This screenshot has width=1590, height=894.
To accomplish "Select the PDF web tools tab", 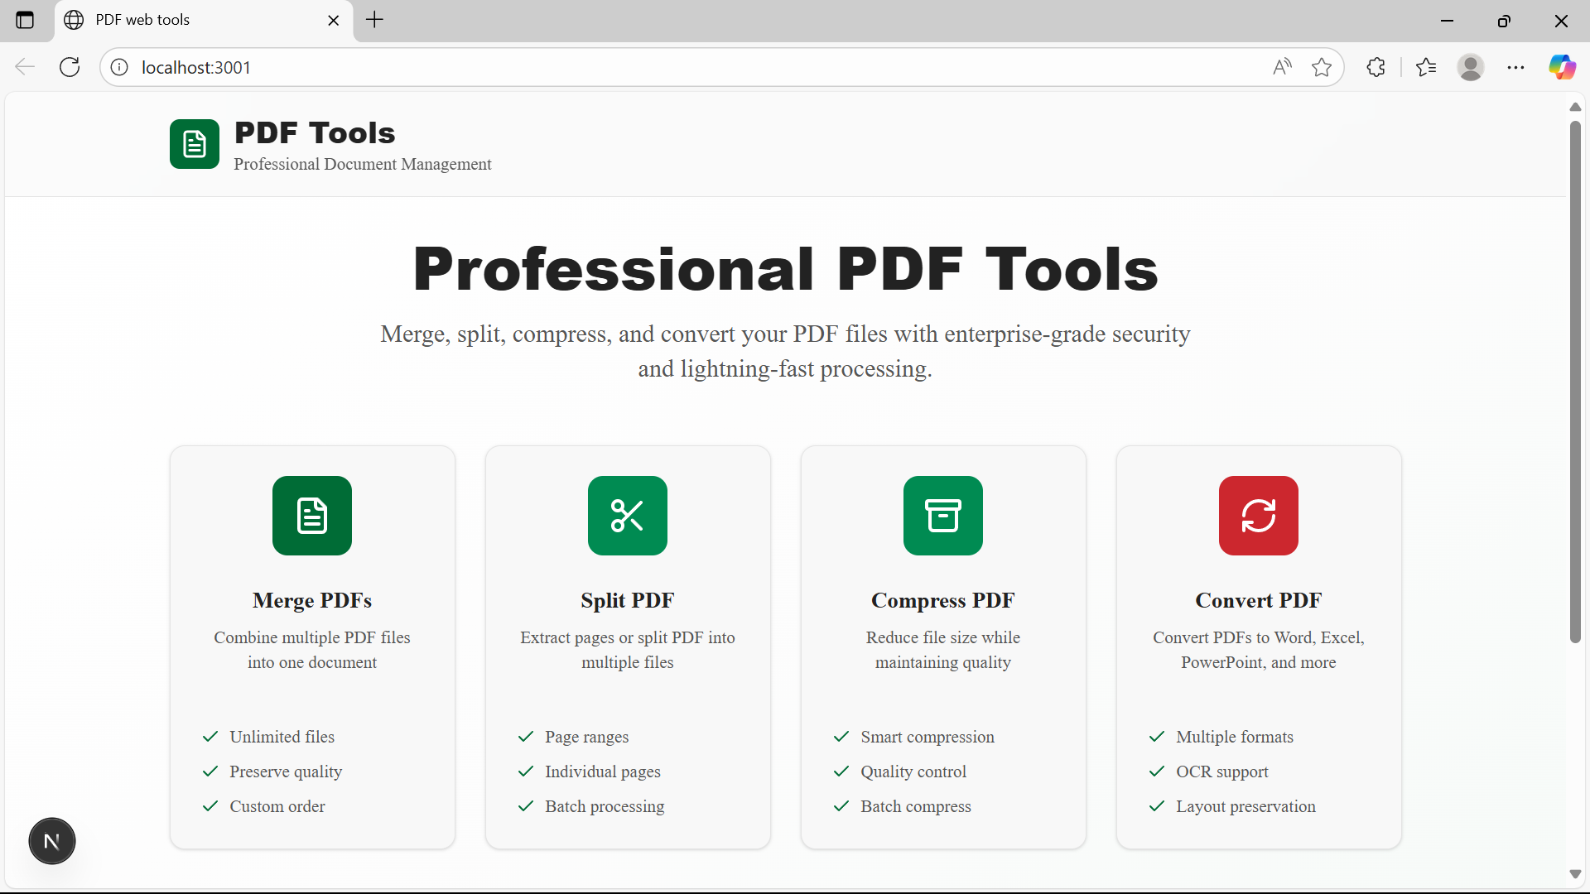I will pos(204,20).
